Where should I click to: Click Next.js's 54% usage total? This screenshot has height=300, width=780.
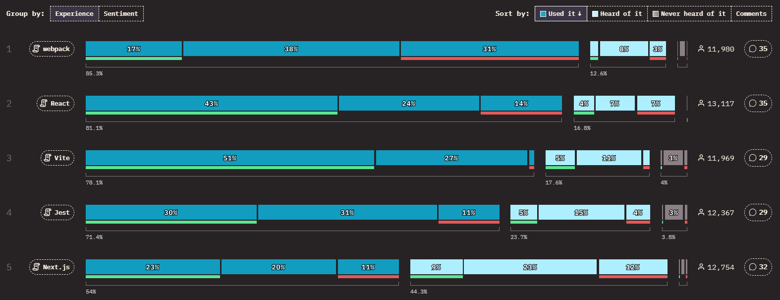91,292
